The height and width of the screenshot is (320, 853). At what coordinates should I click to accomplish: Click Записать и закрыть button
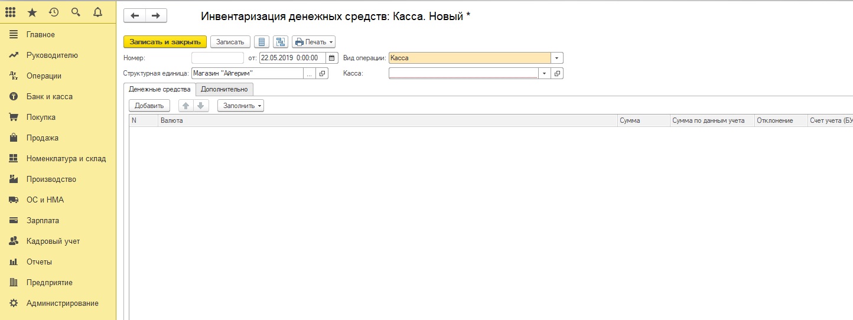click(x=165, y=42)
